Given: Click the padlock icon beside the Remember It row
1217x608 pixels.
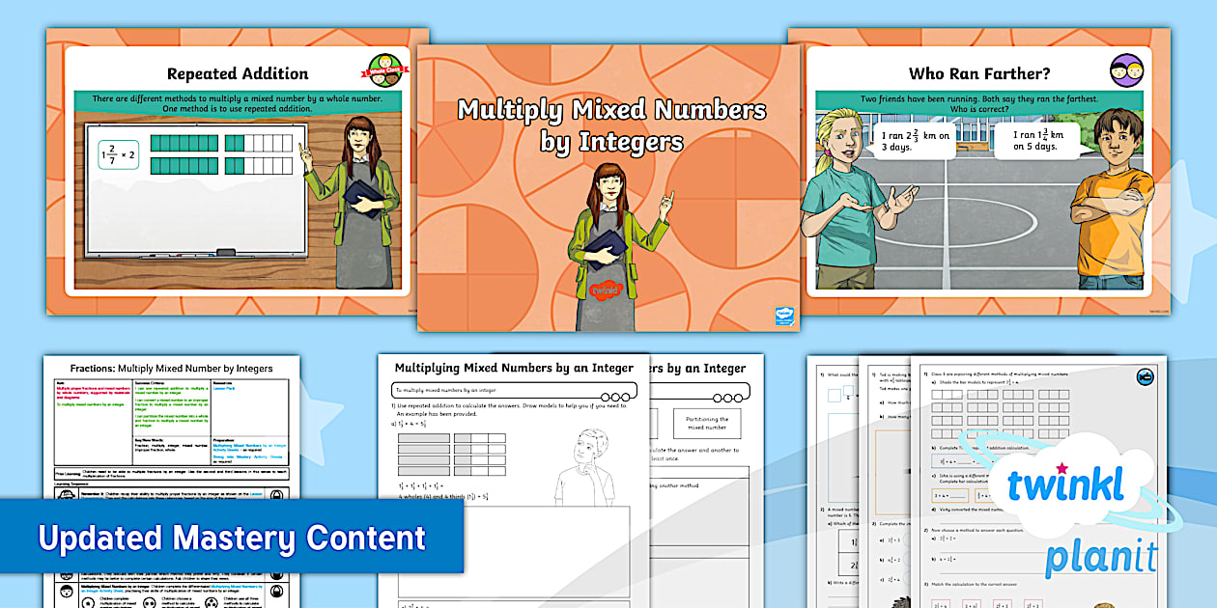Looking at the screenshot, I should pyautogui.click(x=275, y=496).
